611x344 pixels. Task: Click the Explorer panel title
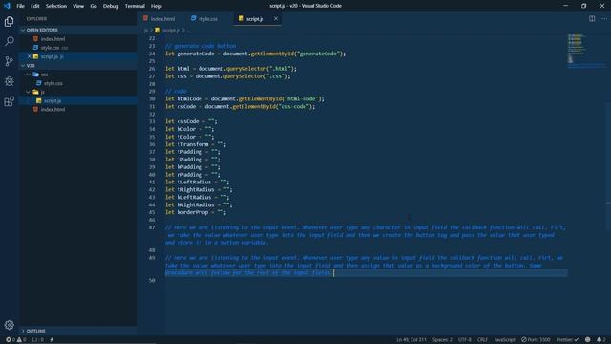tap(36, 19)
